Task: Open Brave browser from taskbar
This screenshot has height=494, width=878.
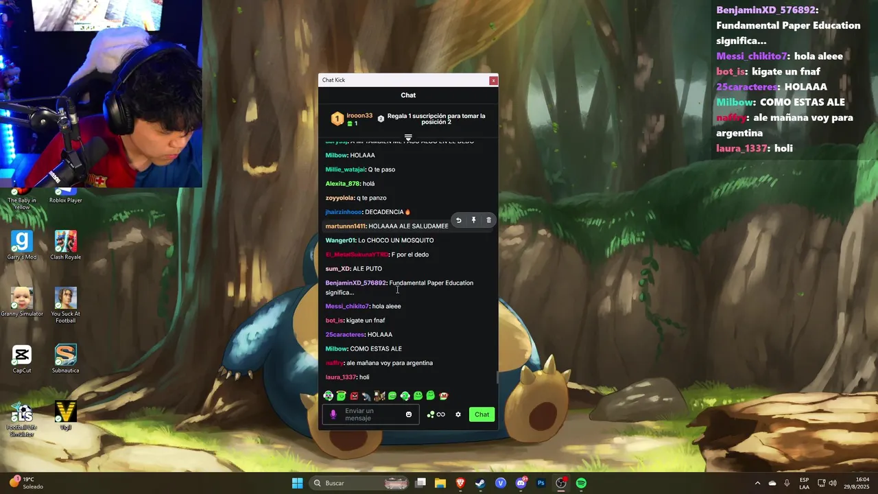Action: pos(460,483)
